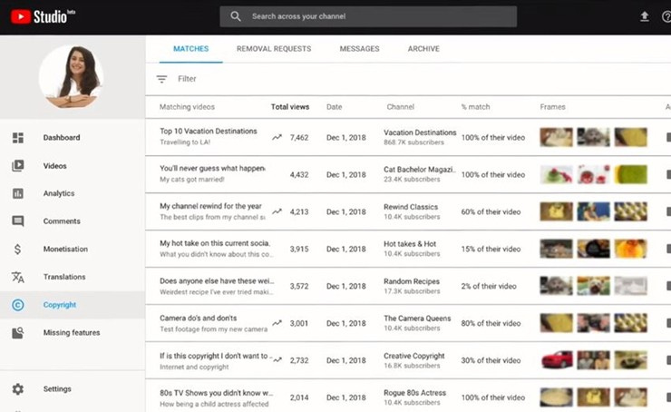Open the help question mark icon

[x=666, y=16]
